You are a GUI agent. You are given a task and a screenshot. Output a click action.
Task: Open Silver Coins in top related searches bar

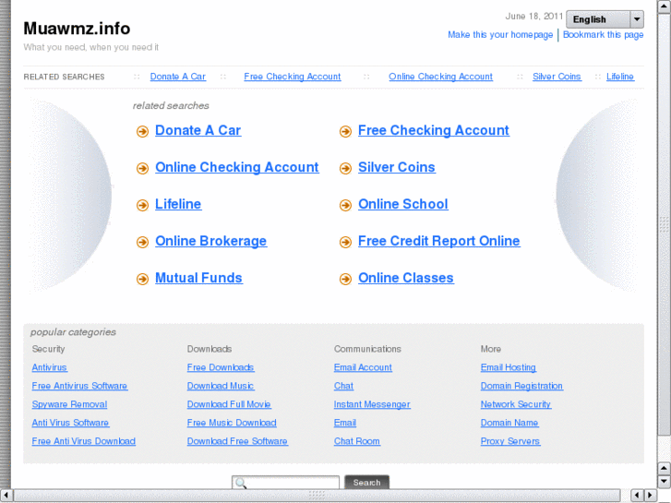[557, 77]
